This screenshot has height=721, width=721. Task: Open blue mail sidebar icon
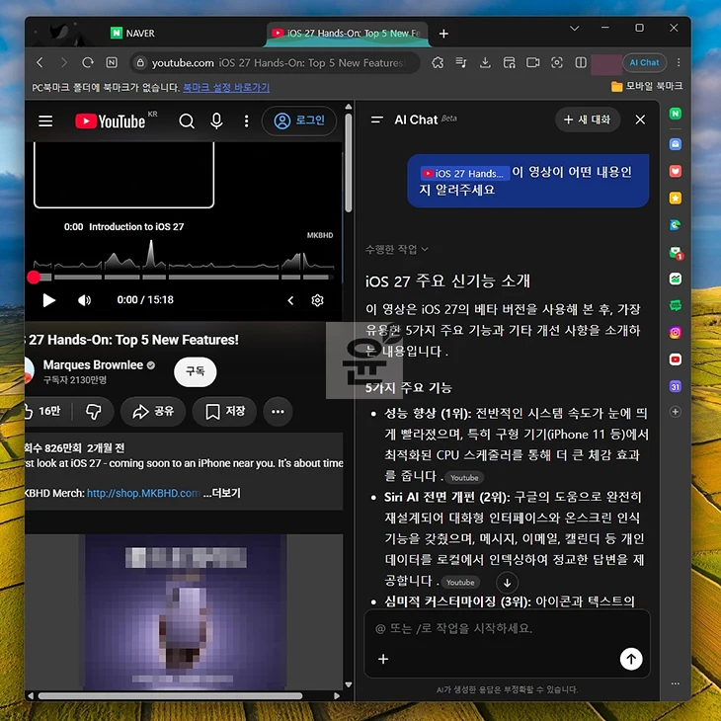click(x=675, y=144)
